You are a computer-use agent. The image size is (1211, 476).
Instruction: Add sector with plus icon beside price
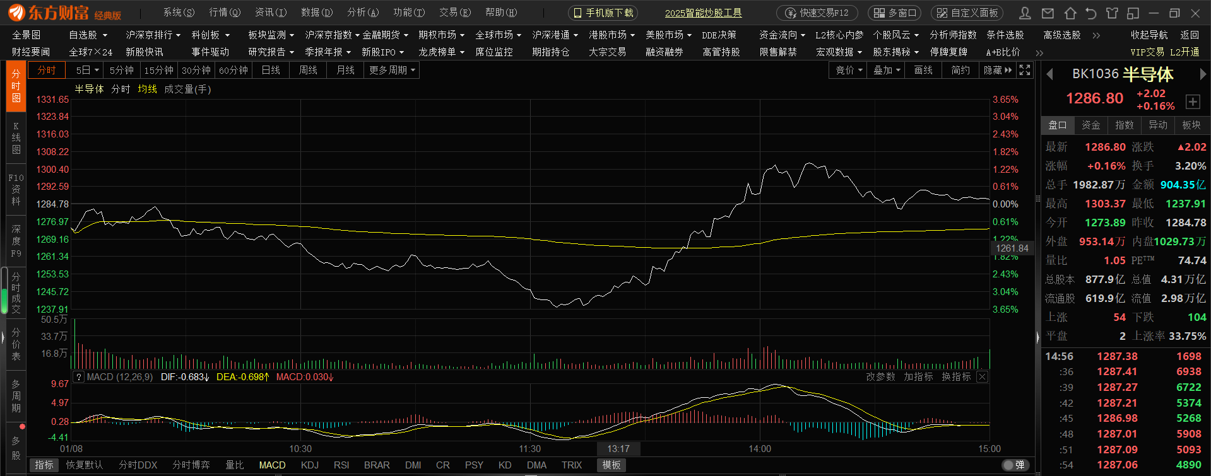pos(1193,102)
